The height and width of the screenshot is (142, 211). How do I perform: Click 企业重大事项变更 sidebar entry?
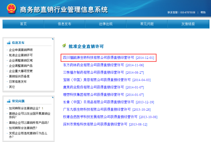click(x=20, y=71)
